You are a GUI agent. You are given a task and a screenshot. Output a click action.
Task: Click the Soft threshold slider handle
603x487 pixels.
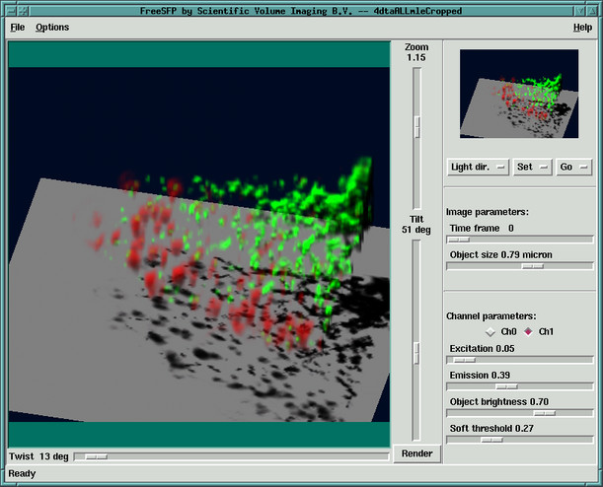pos(491,440)
